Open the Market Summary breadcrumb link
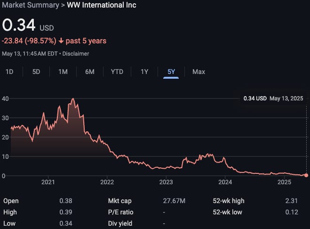The width and height of the screenshot is (310, 229). point(31,5)
